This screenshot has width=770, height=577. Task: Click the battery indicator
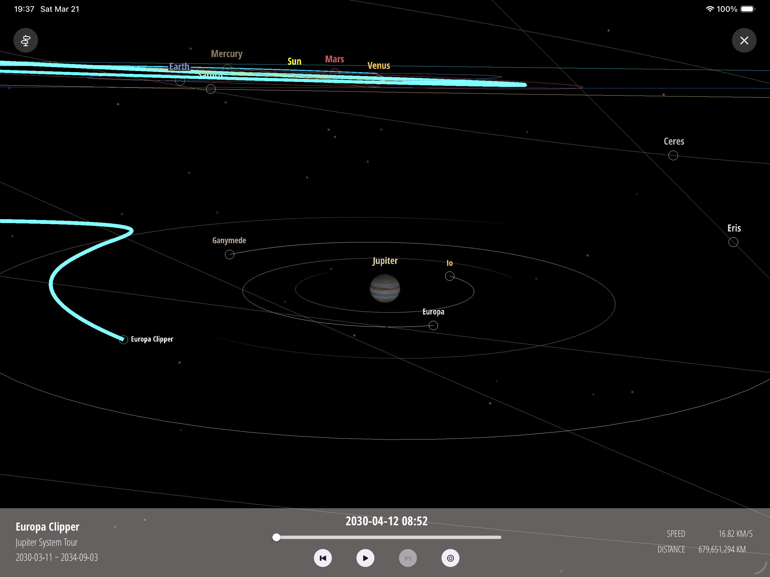click(x=748, y=9)
